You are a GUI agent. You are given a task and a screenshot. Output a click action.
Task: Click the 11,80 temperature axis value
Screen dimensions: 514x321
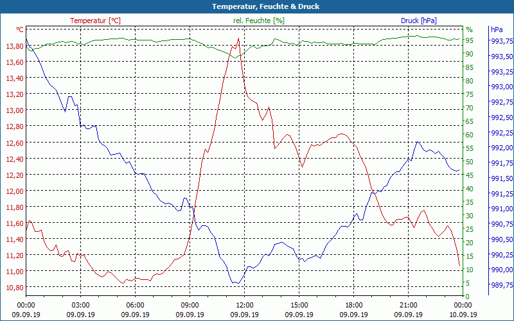(x=15, y=207)
